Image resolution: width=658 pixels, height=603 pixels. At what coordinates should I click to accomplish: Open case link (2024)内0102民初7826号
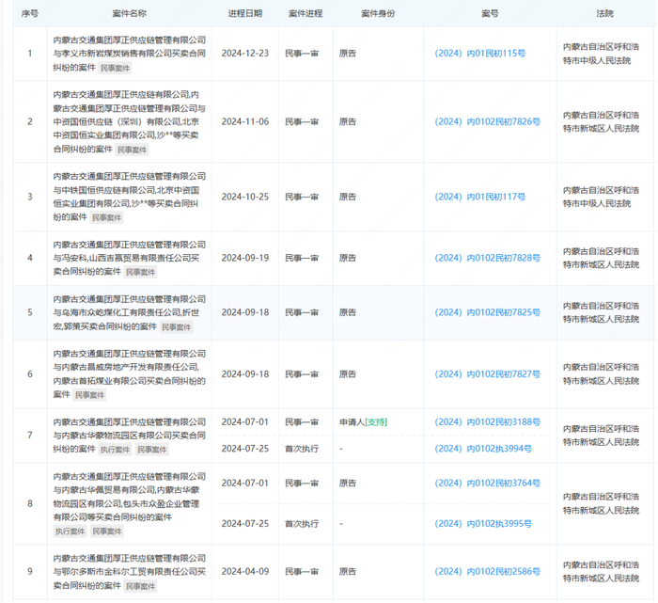click(x=487, y=121)
